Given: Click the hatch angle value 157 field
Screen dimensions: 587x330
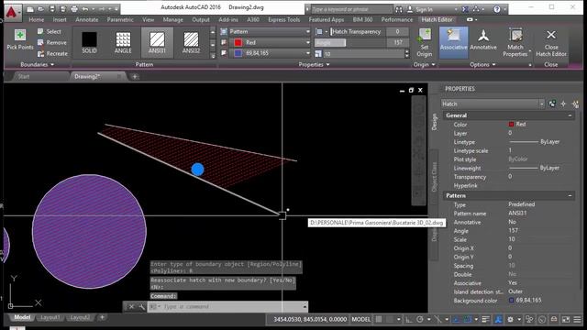Looking at the screenshot, I should coord(397,43).
